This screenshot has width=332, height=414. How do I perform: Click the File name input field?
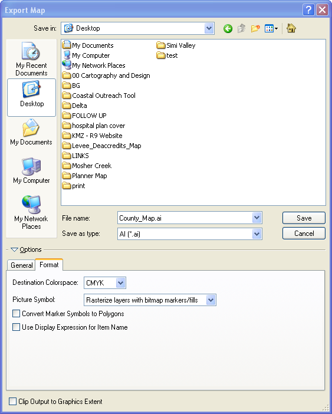[190, 218]
